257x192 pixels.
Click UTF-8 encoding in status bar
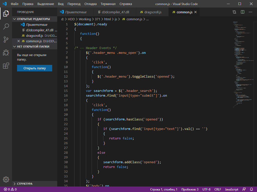(206, 189)
